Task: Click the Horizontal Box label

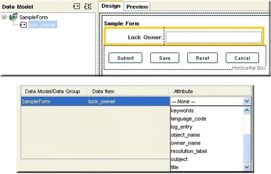Action: 249,68
